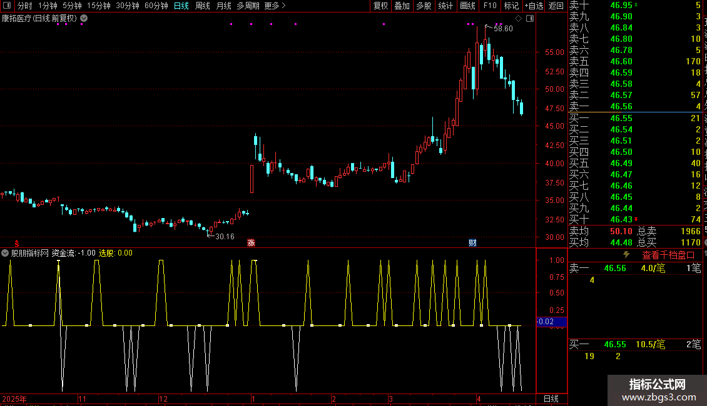Click the 资金流 indicator value label
The height and width of the screenshot is (406, 707).
pos(73,253)
